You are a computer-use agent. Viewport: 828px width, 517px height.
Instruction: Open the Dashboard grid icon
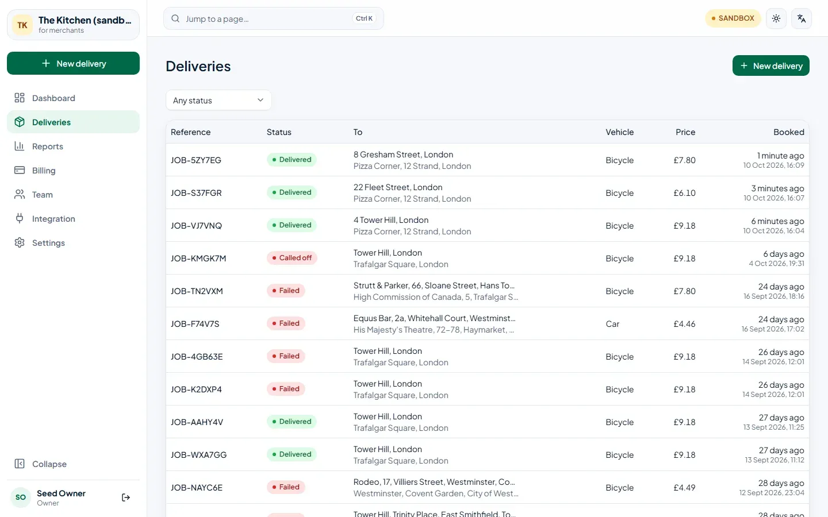tap(20, 98)
